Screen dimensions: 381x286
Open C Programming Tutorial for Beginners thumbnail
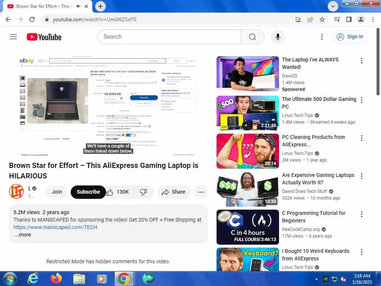point(247,227)
